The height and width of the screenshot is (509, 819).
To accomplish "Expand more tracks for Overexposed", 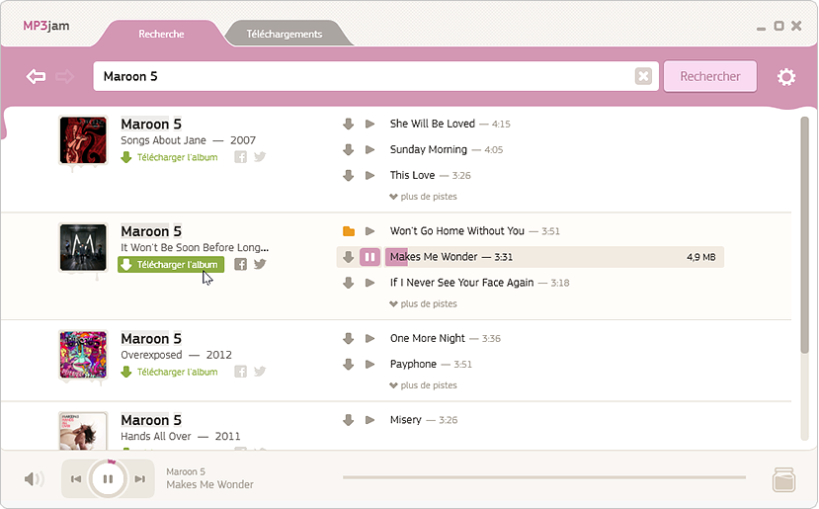I will (423, 385).
